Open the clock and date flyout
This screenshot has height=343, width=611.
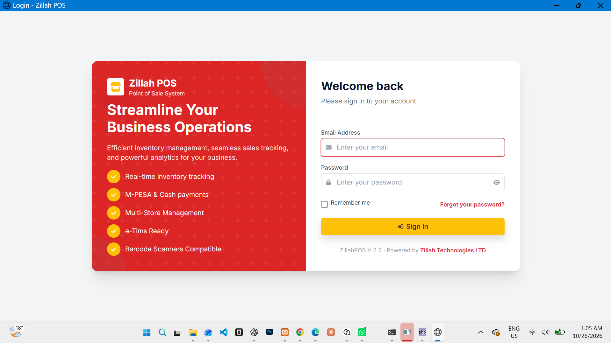587,332
